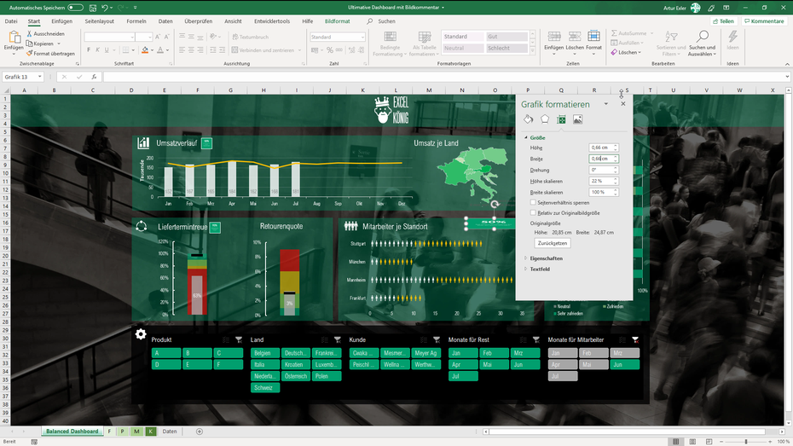This screenshot has width=793, height=446.
Task: Open the Name Box dropdown arrow
Action: (x=40, y=77)
